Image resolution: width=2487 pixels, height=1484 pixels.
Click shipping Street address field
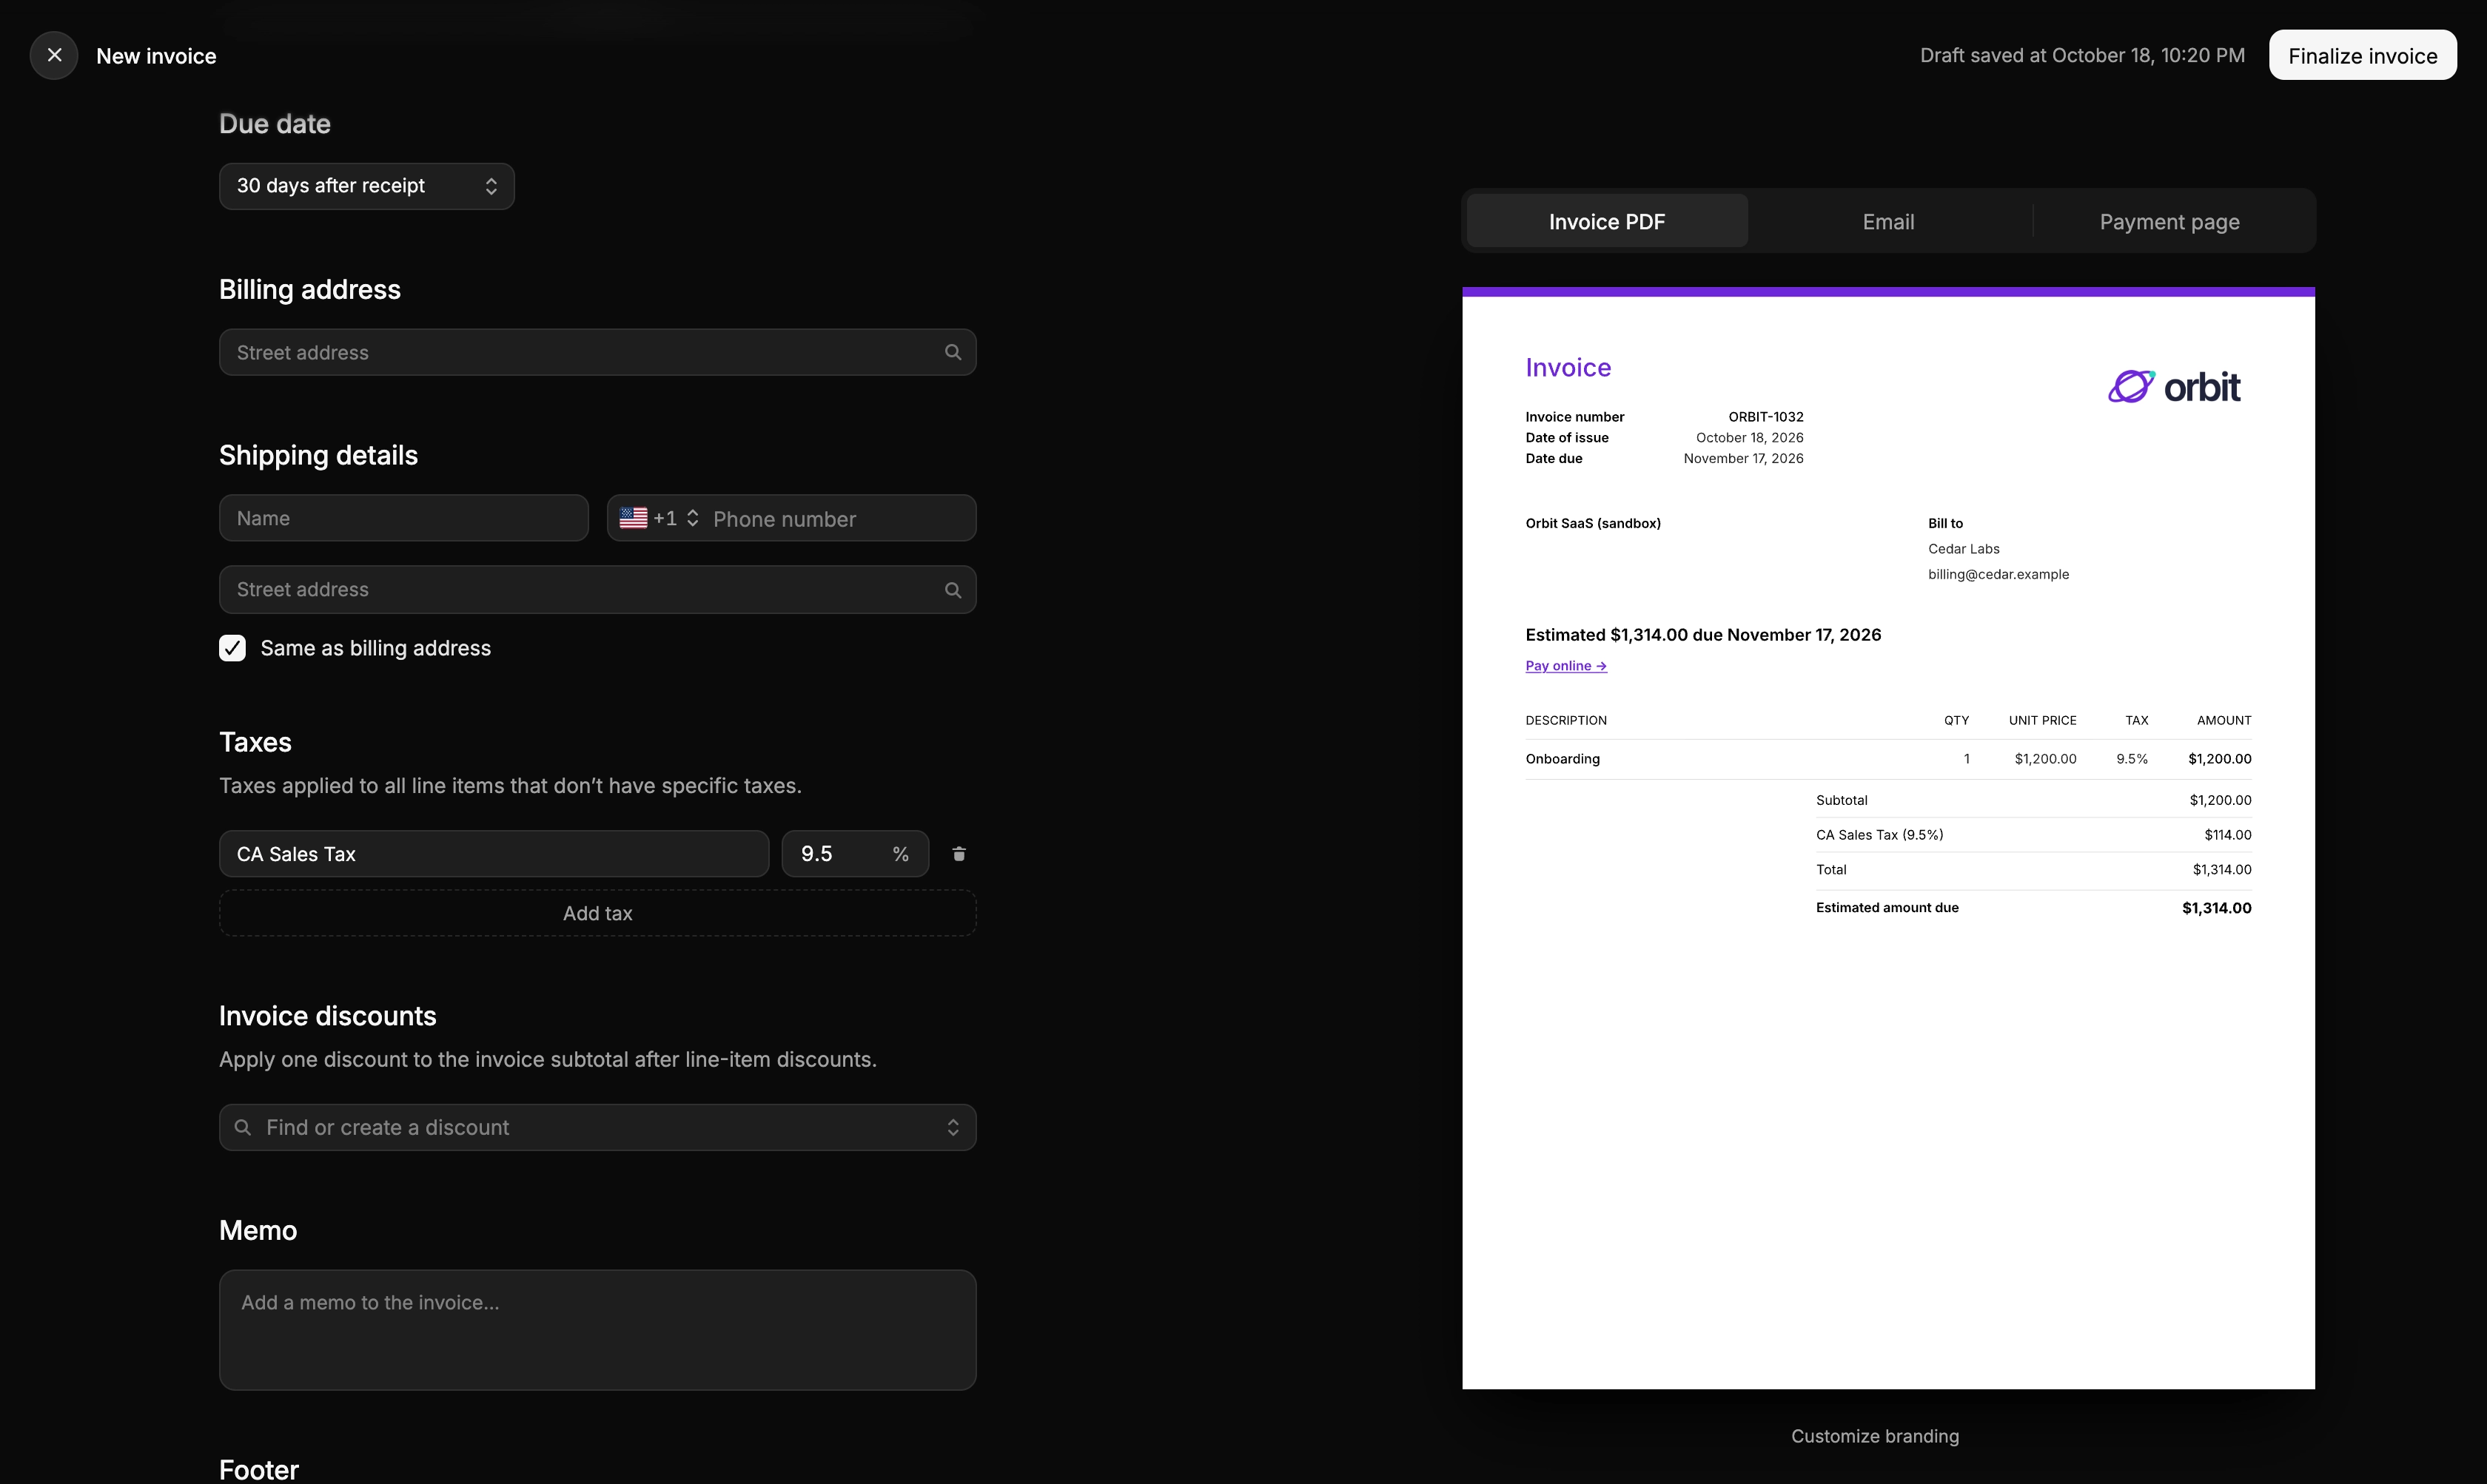click(x=597, y=589)
